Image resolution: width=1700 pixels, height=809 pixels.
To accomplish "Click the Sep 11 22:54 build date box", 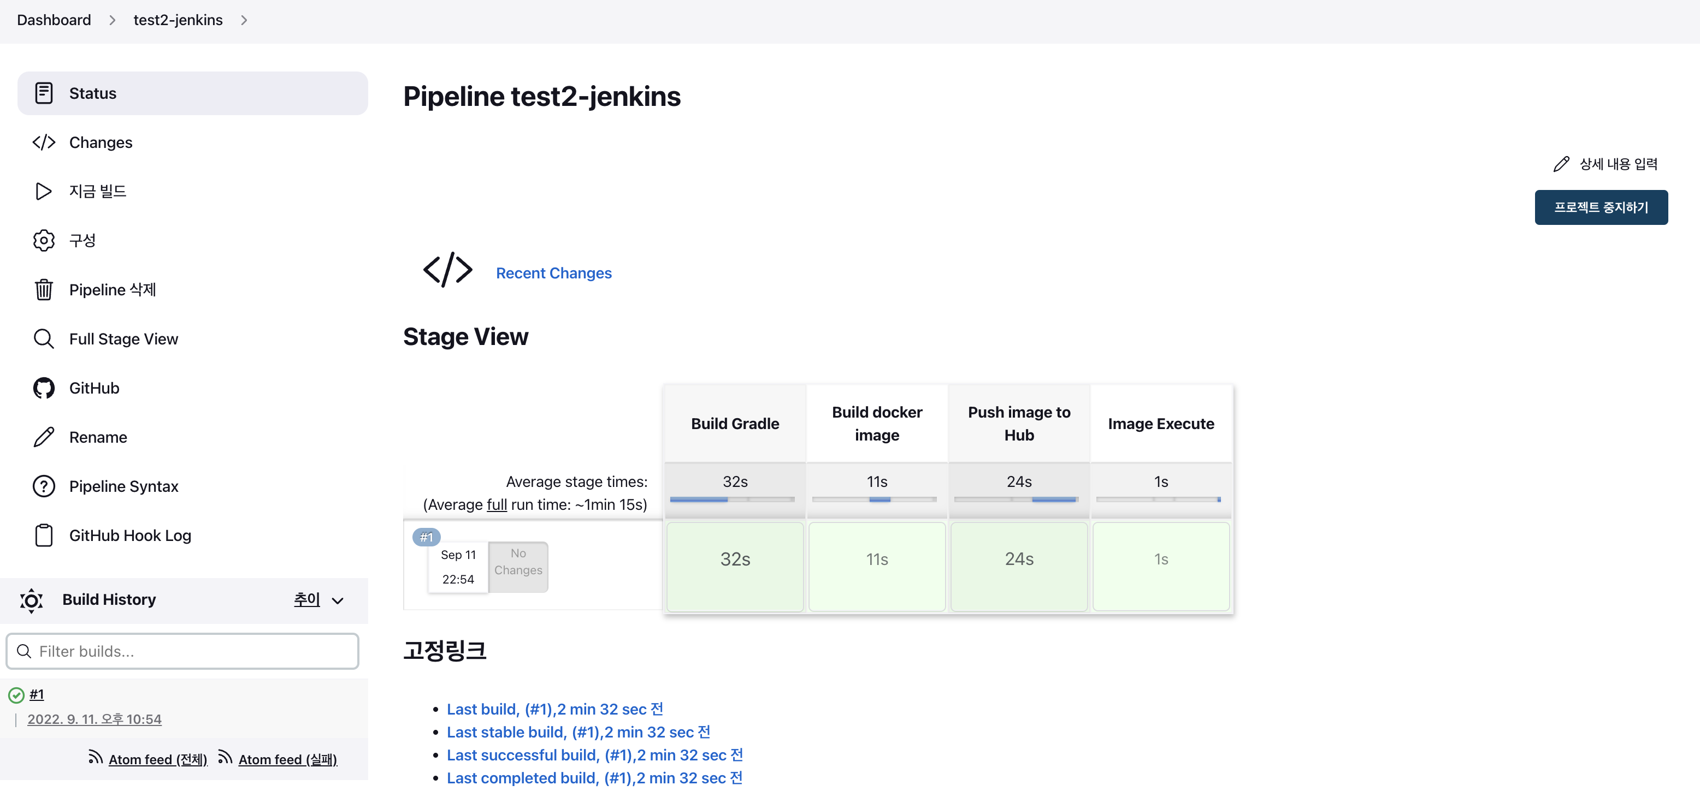I will tap(458, 567).
